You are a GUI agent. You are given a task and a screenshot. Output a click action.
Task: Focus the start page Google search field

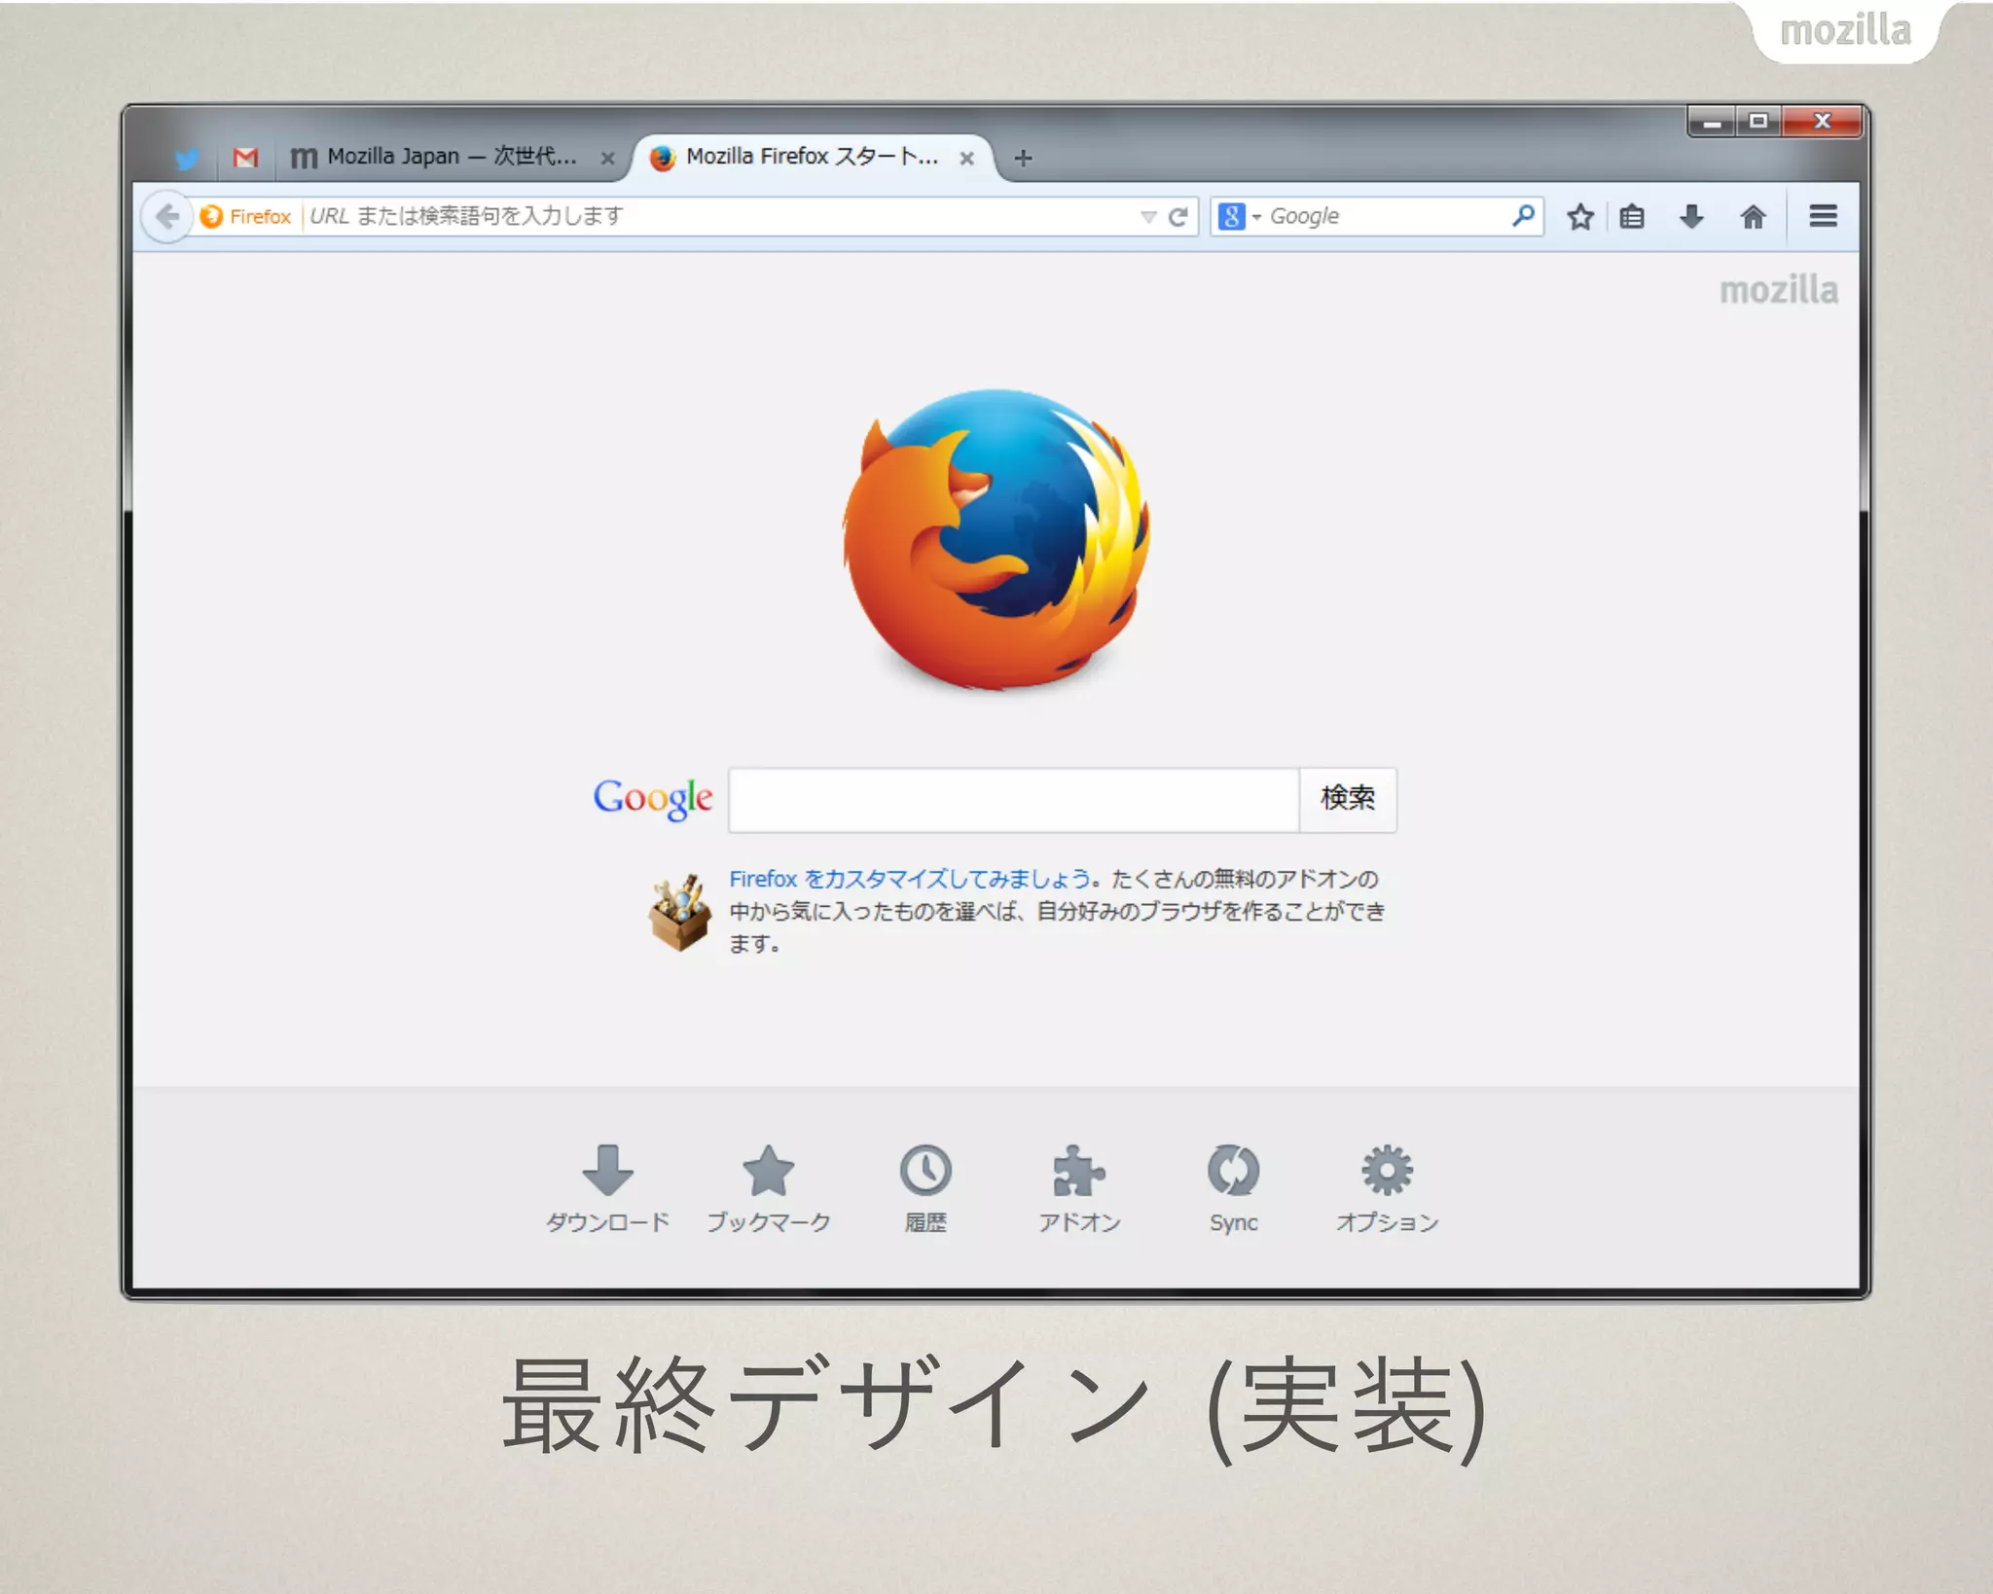[x=1014, y=800]
